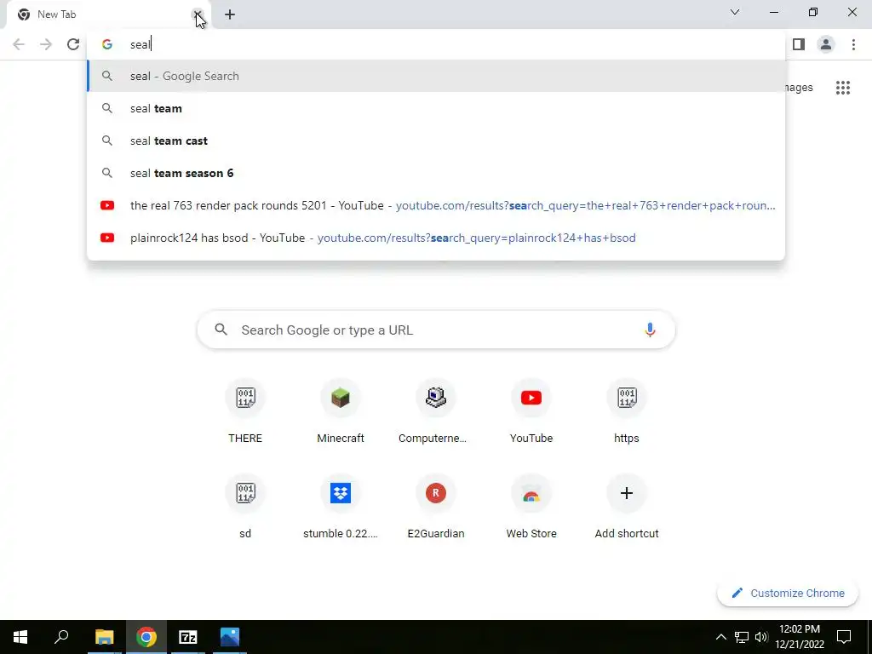Open the network icon in the tray
Viewport: 872px width, 654px height.
[x=742, y=637]
